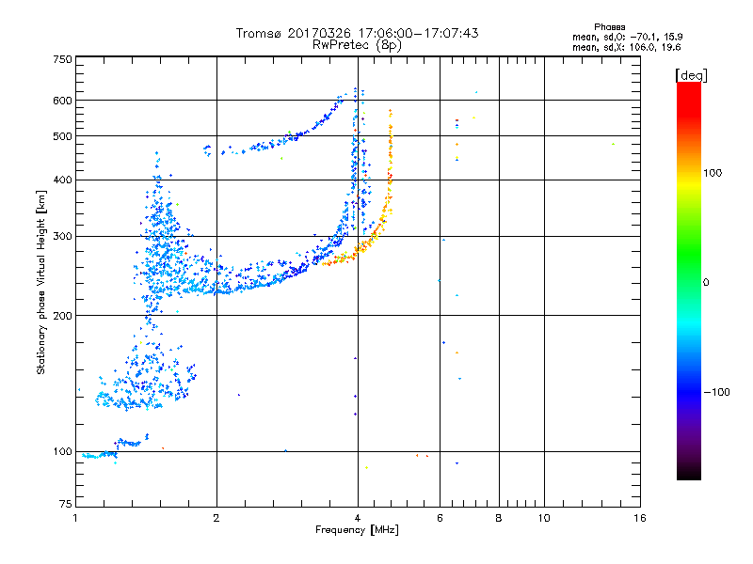This screenshot has height=564, width=753.
Task: Click the "100" label on the colorbar
Action: 713,173
